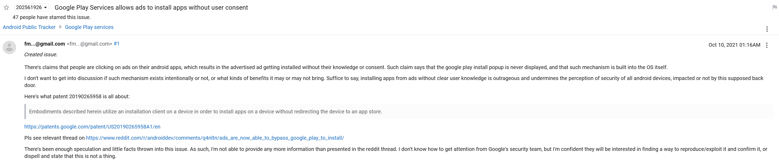Open the three-dot menu on comment #1

[767, 45]
